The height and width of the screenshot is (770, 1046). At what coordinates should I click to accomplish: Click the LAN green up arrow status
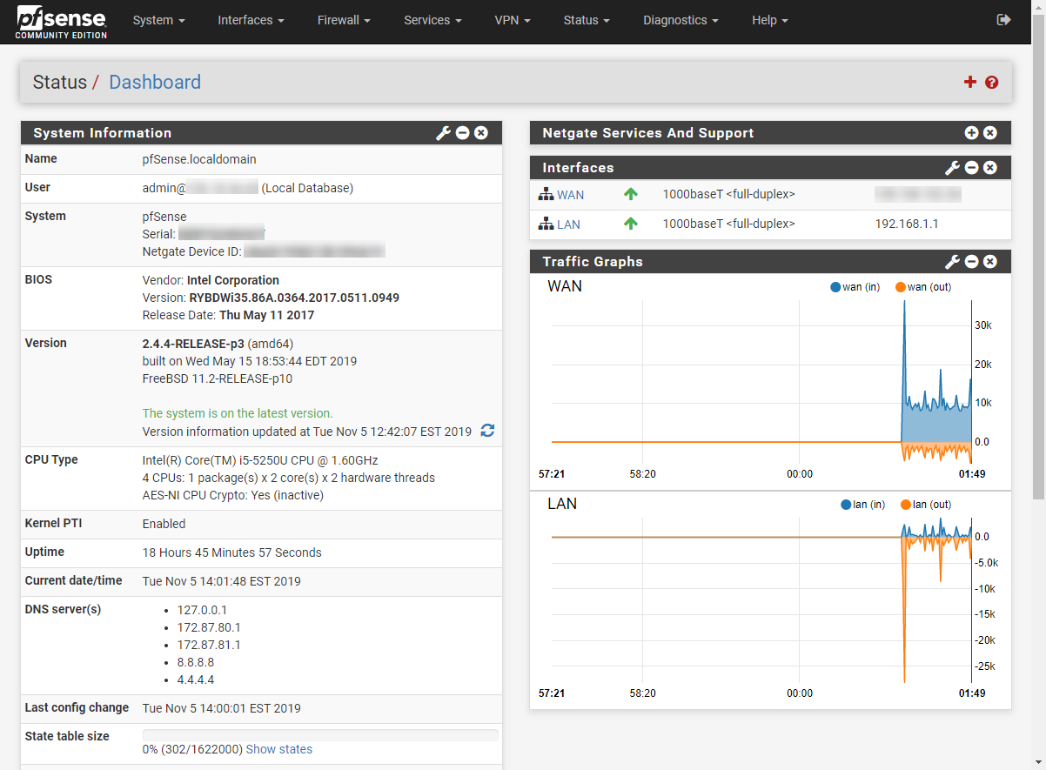coord(631,224)
